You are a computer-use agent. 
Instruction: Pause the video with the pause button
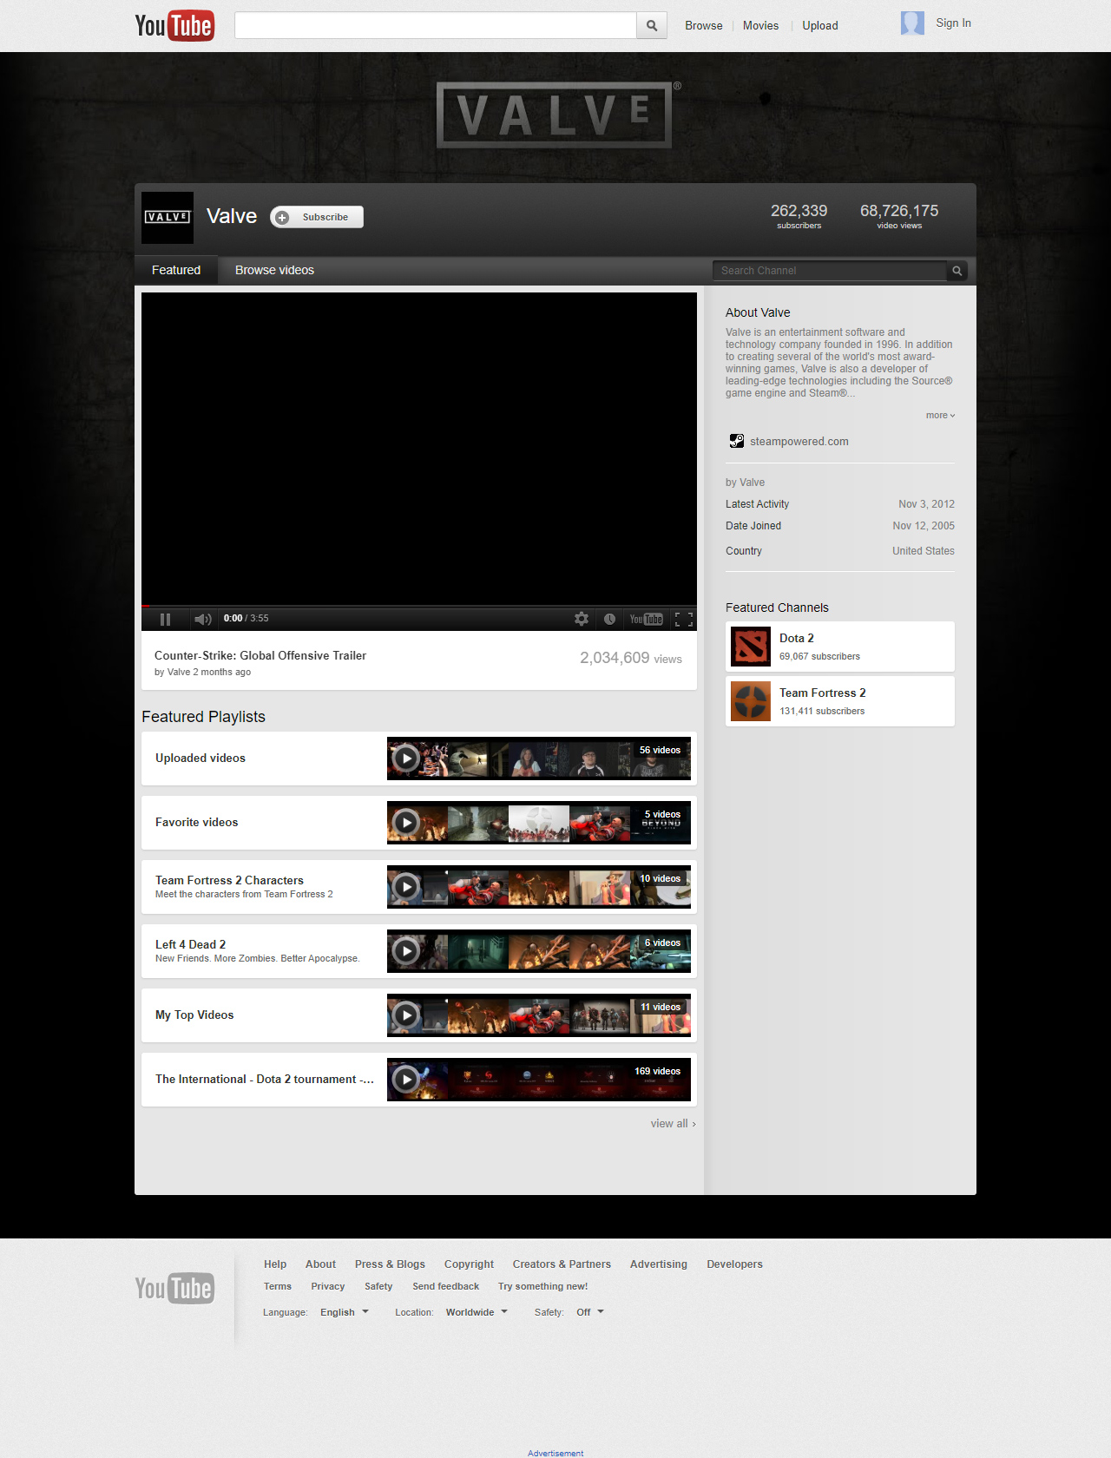(x=165, y=619)
